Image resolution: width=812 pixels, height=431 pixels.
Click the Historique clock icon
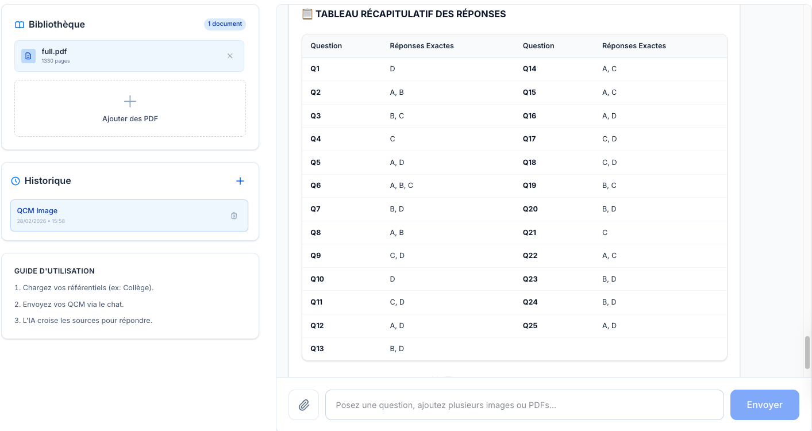click(x=16, y=181)
